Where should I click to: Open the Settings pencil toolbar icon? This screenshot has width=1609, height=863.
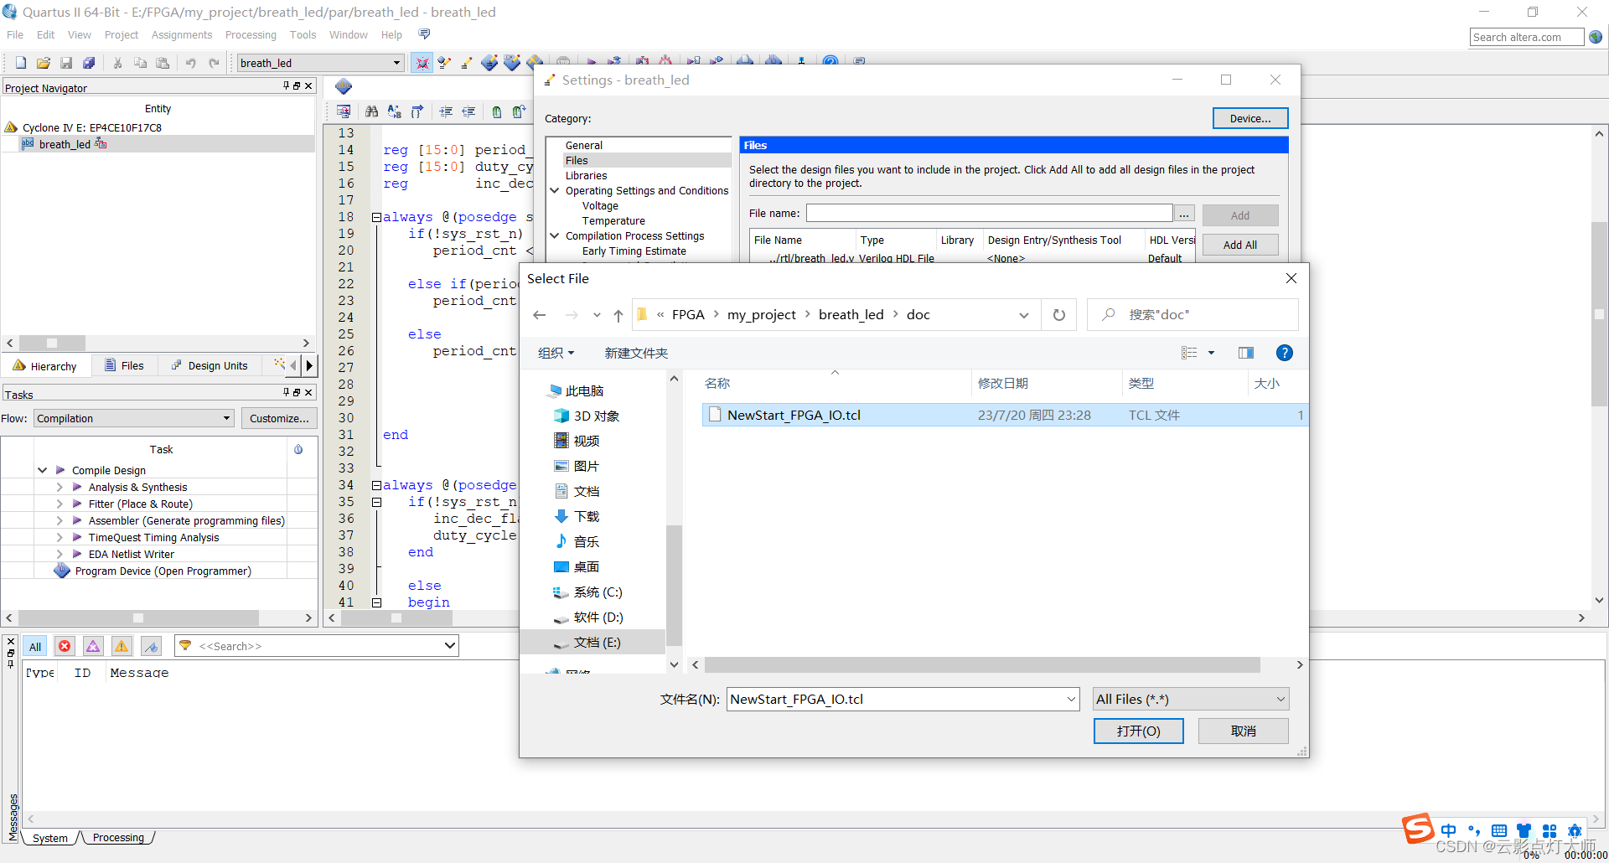coord(467,63)
